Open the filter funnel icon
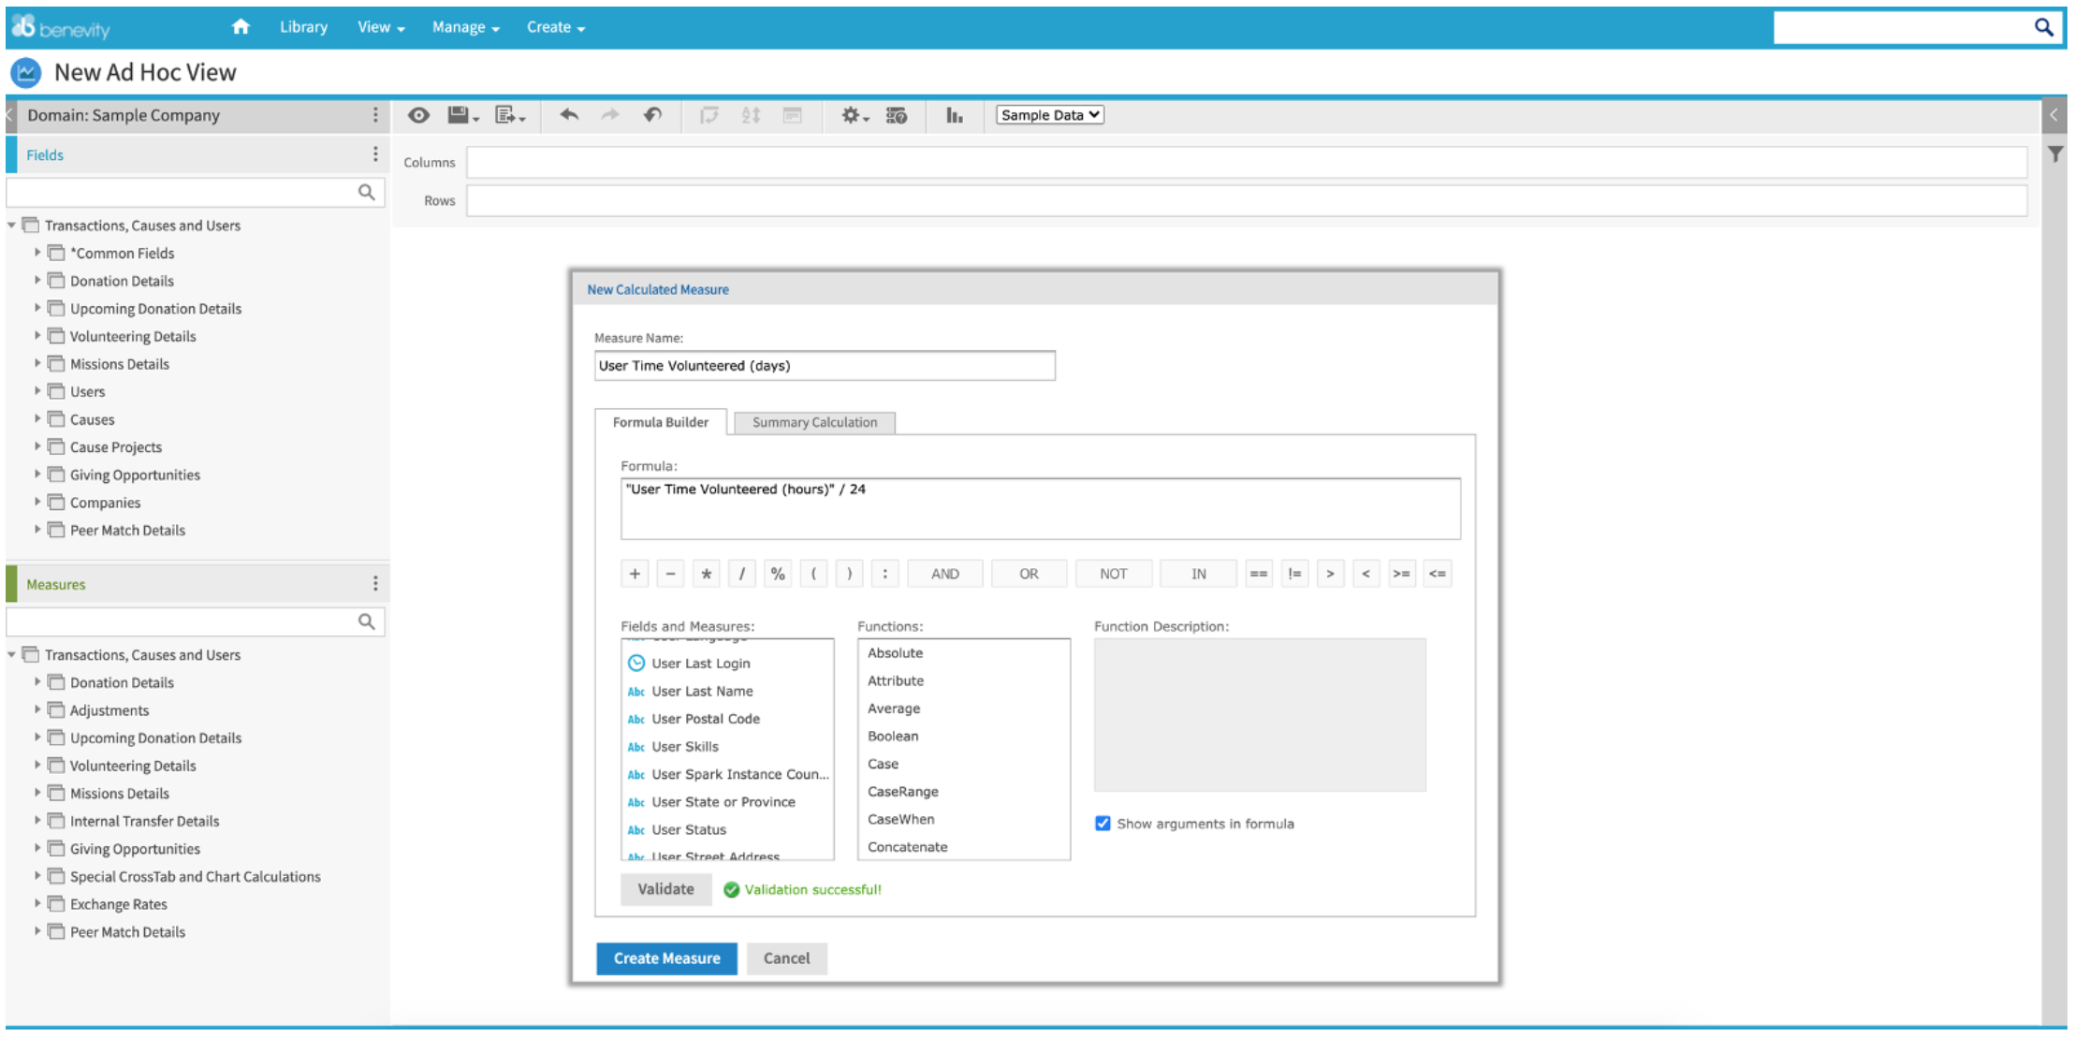 point(2055,153)
